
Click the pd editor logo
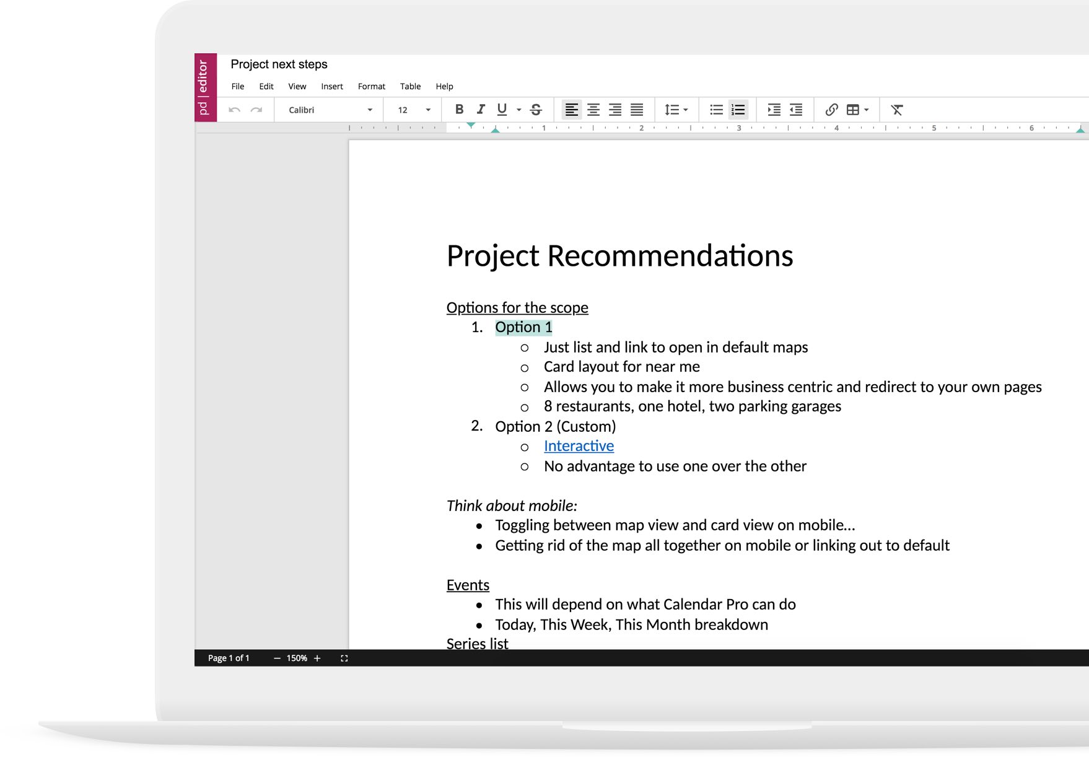[x=206, y=87]
